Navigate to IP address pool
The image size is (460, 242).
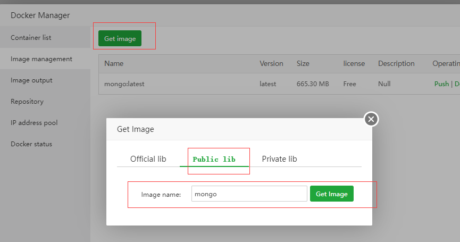[34, 123]
